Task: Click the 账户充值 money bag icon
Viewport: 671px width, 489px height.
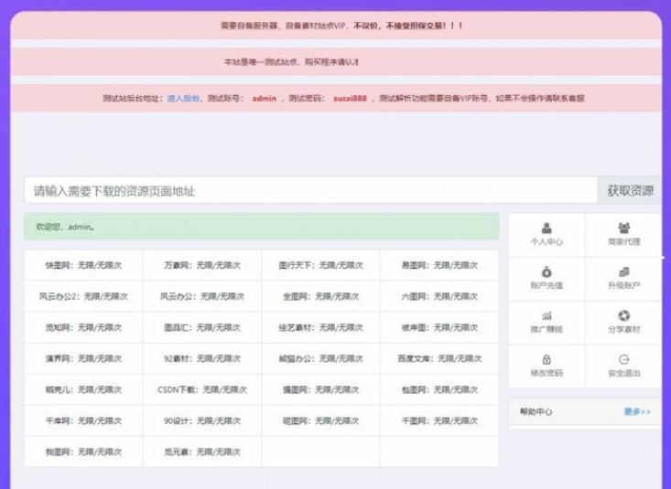Action: (547, 271)
